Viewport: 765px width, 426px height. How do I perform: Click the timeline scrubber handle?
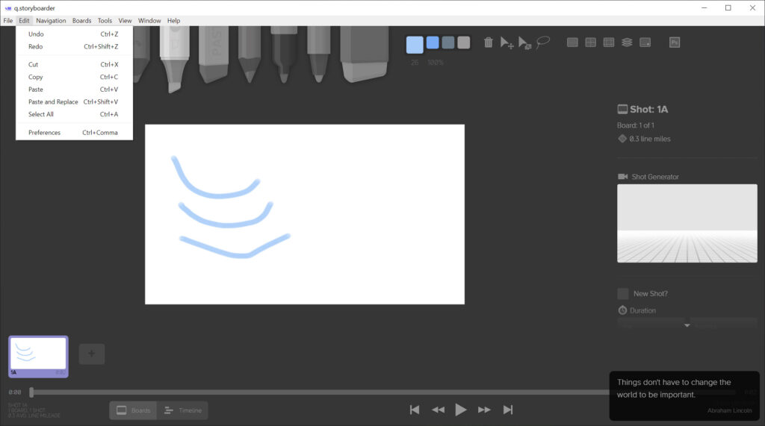coord(31,392)
